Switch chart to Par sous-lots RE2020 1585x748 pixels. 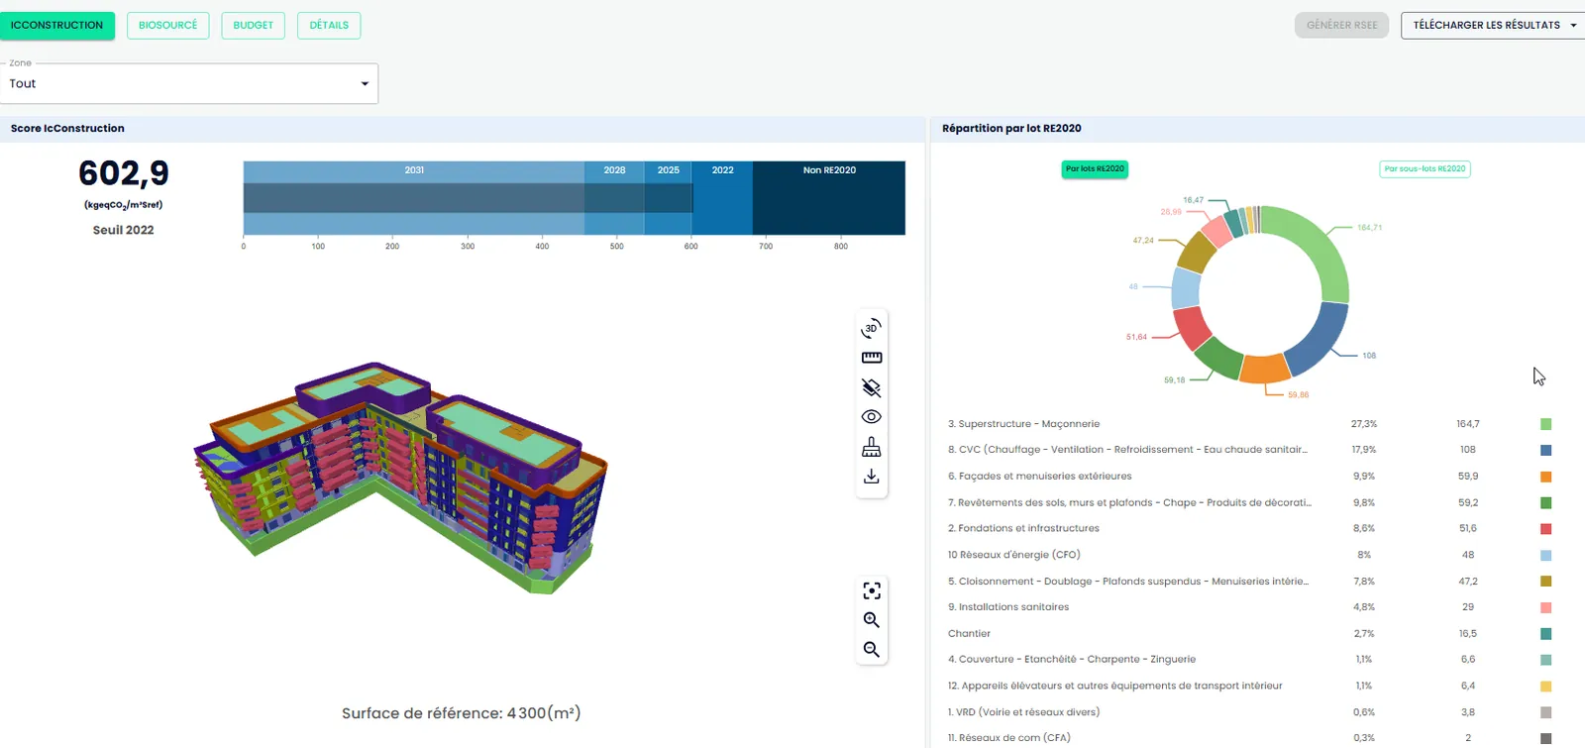pyautogui.click(x=1425, y=169)
